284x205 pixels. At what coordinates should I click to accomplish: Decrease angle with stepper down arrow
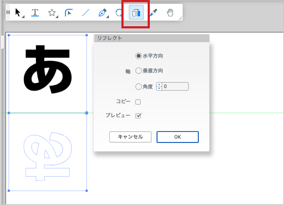point(159,88)
